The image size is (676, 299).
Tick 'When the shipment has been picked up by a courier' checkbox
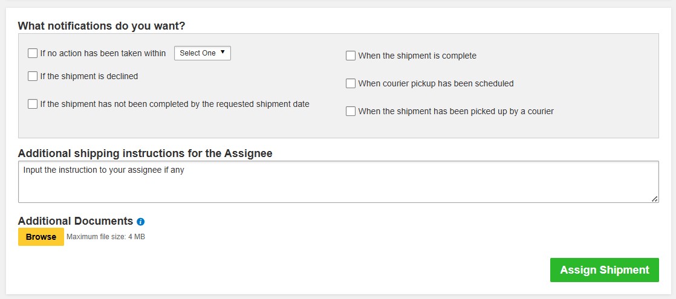[x=351, y=111]
